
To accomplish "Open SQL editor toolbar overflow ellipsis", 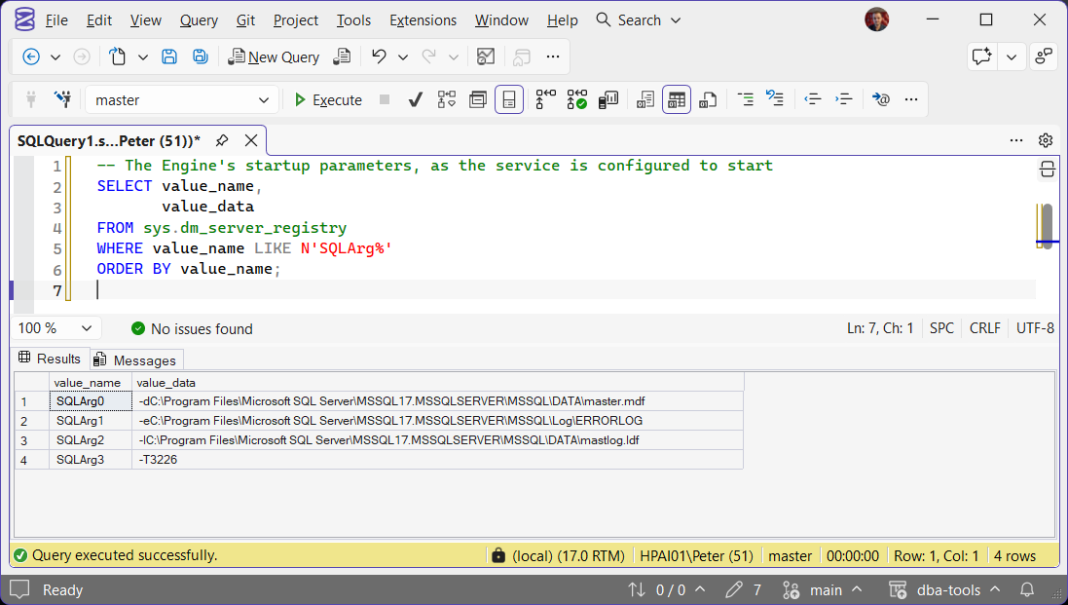I will (911, 100).
